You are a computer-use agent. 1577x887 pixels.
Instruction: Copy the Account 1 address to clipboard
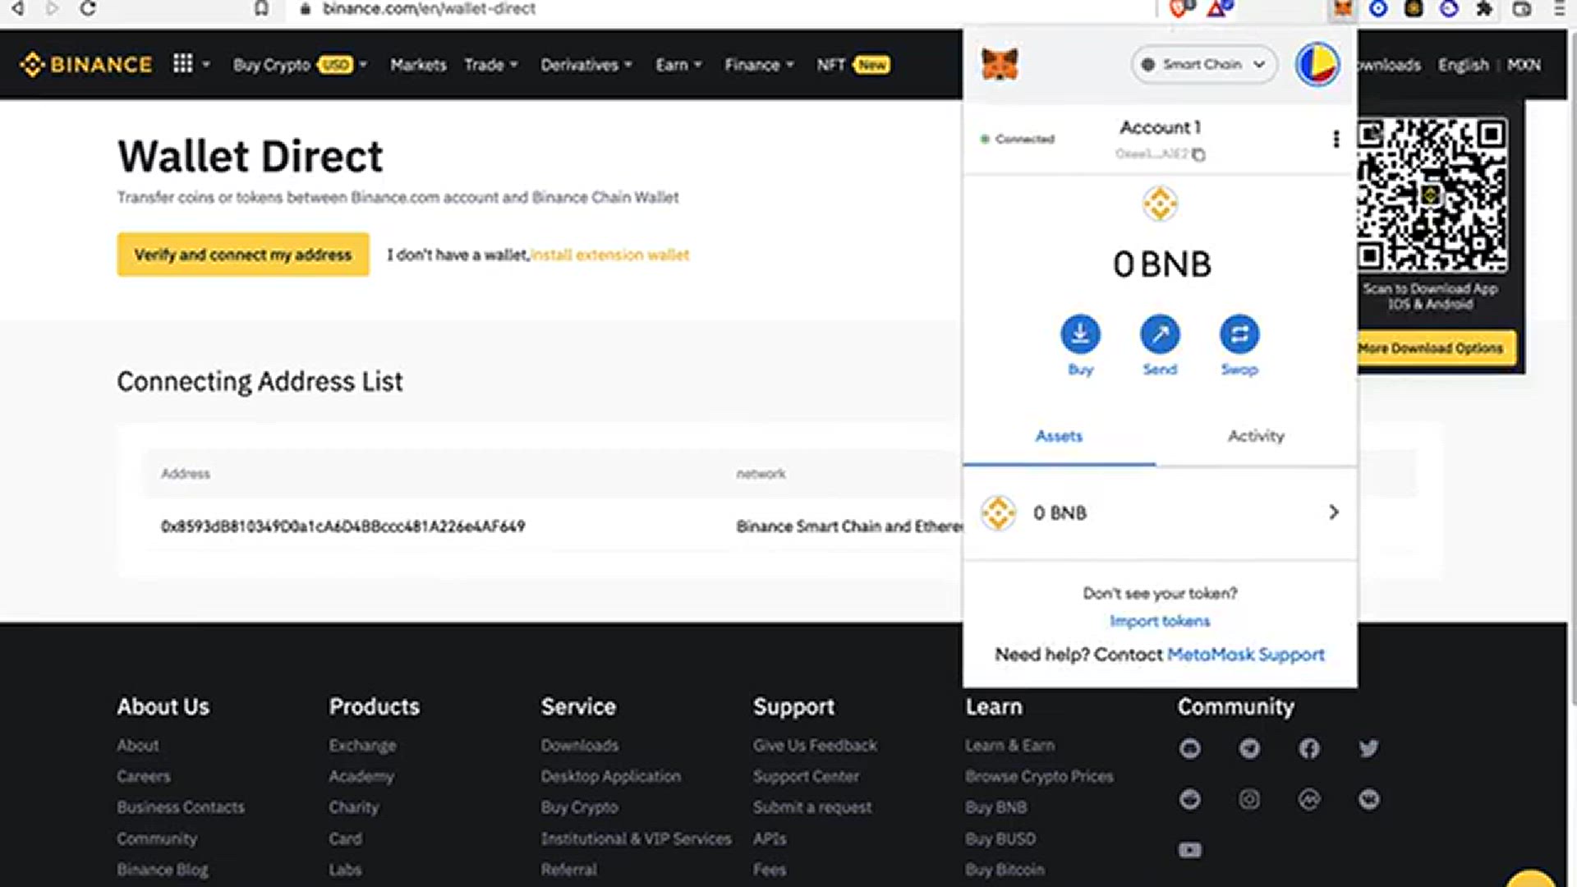point(1198,154)
